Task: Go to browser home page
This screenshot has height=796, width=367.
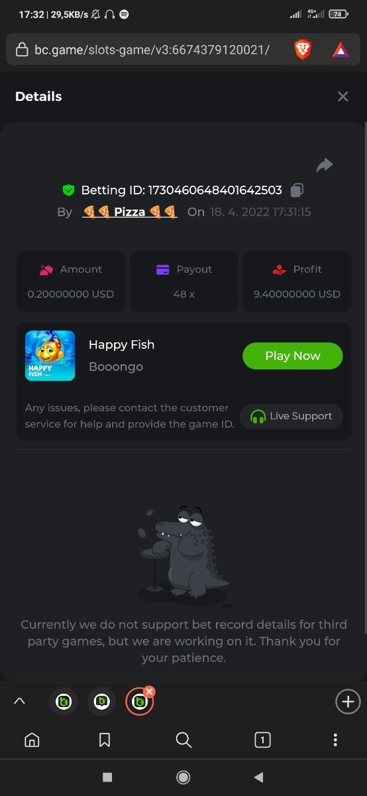Action: coord(32,740)
